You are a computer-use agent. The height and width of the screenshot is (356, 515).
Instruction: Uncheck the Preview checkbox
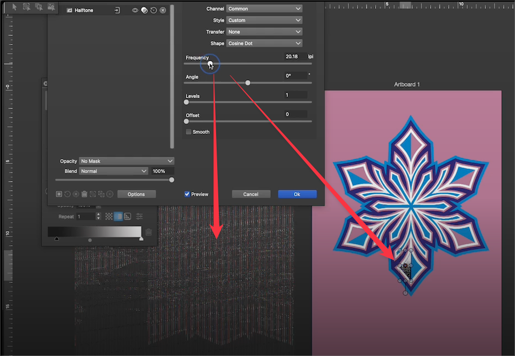[x=188, y=194]
